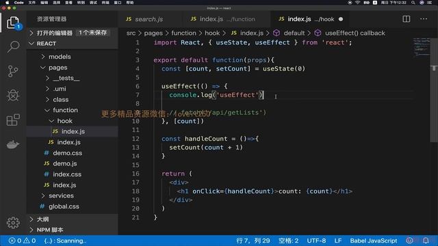Screen dimensions: 438x246
Task: Open the editor More Actions menu
Action: [424, 19]
